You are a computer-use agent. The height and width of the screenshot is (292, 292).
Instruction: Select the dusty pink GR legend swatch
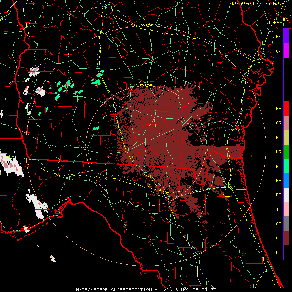coord(286,123)
